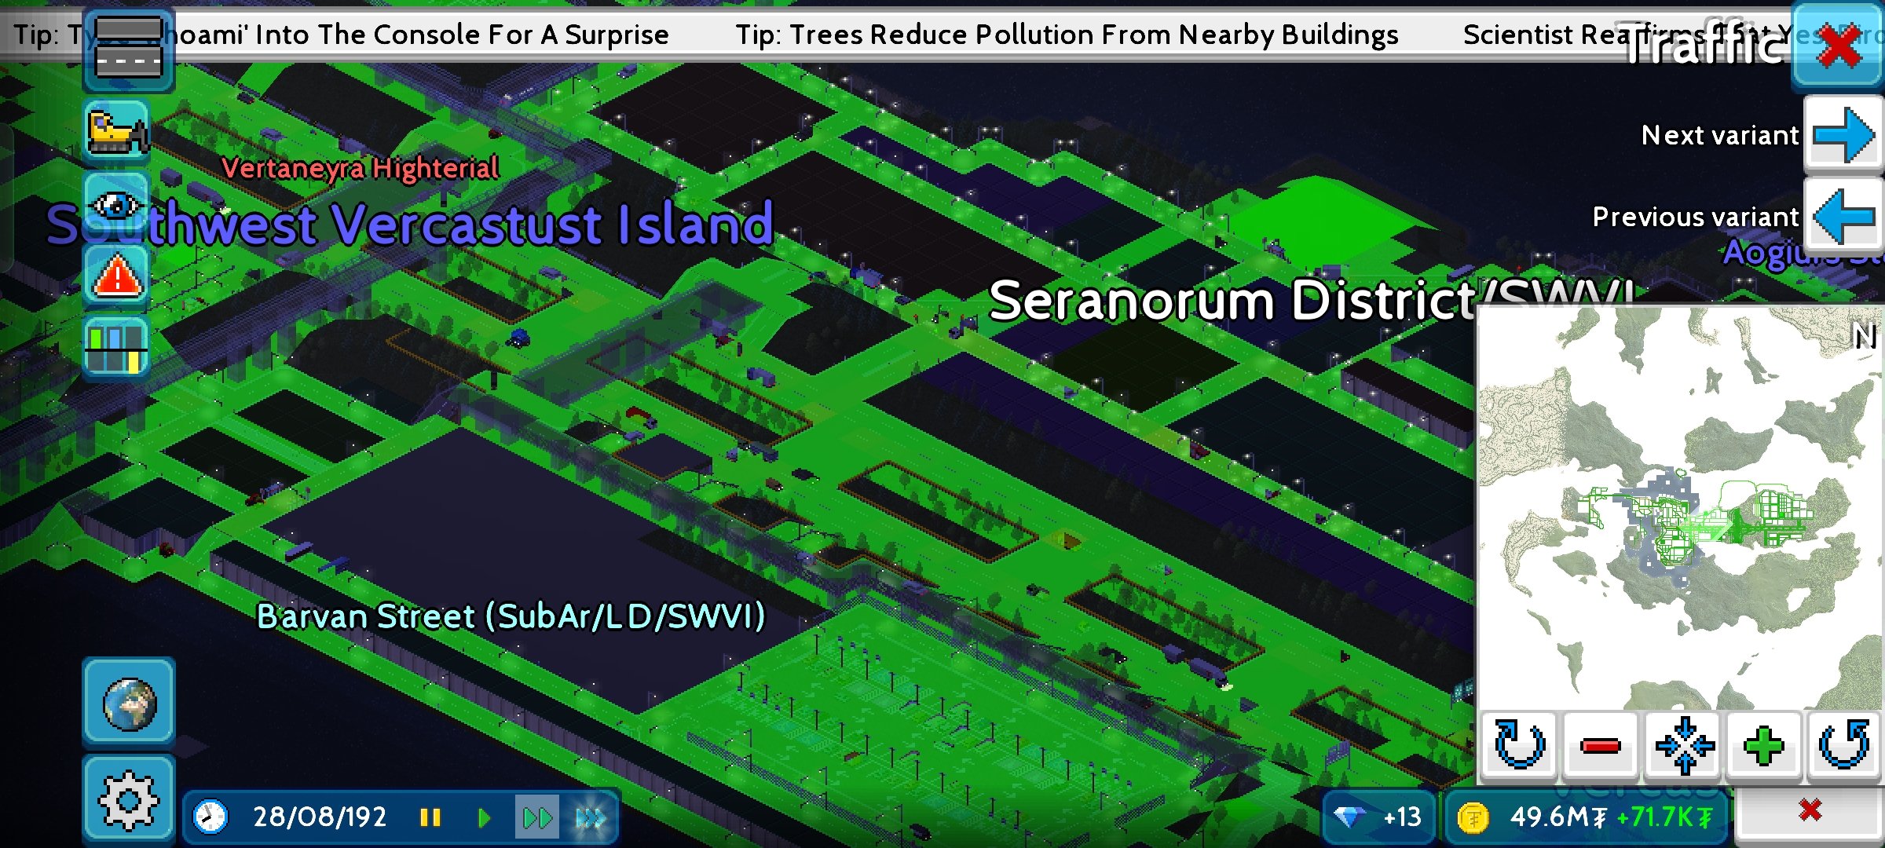Click the +71.7K income value

(1664, 817)
